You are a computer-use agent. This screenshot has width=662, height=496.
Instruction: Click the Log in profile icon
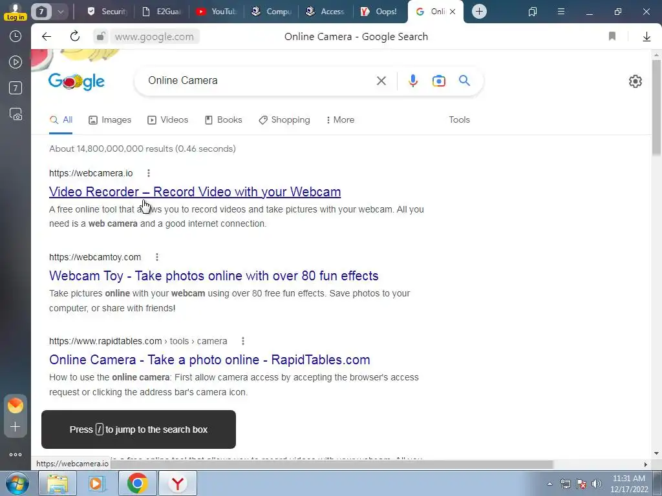click(x=16, y=12)
